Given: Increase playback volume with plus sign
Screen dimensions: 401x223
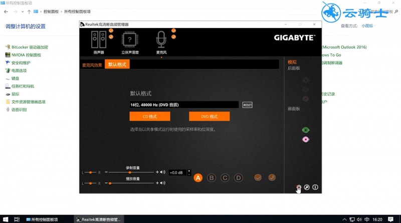Looking at the screenshot, I should [x=157, y=183].
